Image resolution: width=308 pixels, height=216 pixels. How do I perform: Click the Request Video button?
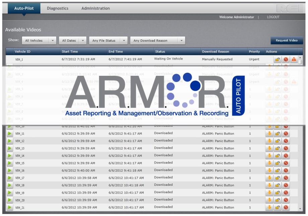287,40
